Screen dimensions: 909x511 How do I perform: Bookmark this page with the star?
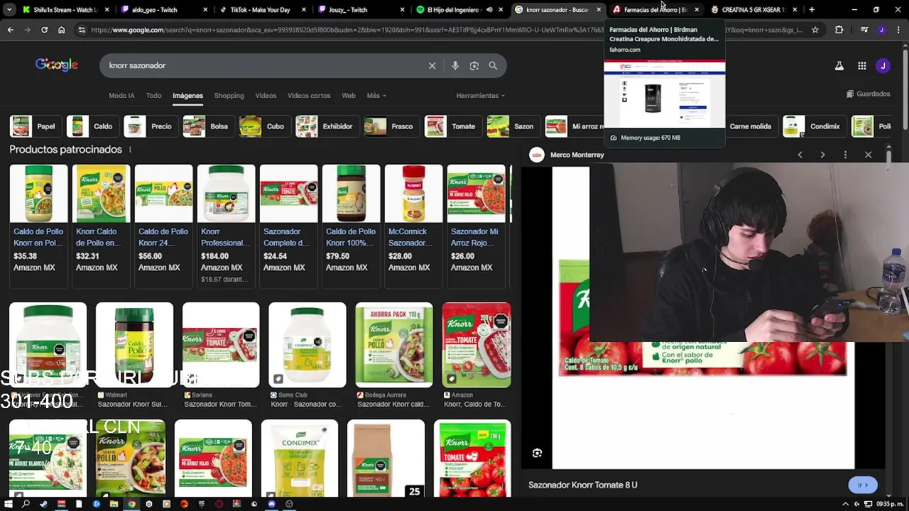coord(815,30)
